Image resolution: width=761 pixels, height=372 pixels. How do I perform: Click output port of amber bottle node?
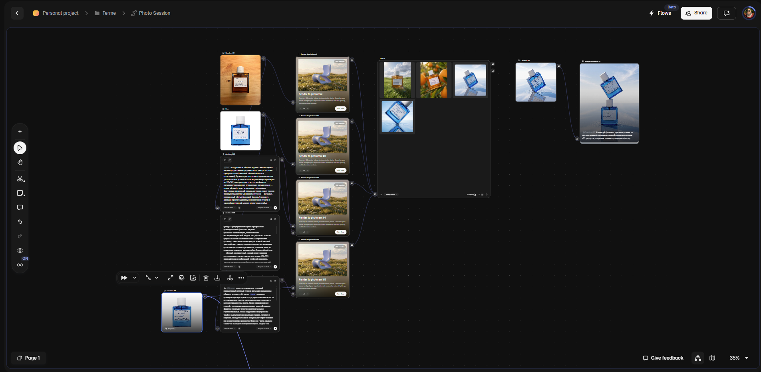(264, 58)
